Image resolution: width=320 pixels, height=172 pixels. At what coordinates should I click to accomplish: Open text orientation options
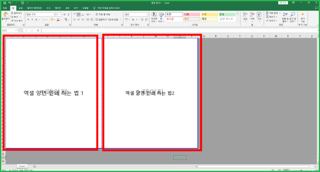point(88,15)
